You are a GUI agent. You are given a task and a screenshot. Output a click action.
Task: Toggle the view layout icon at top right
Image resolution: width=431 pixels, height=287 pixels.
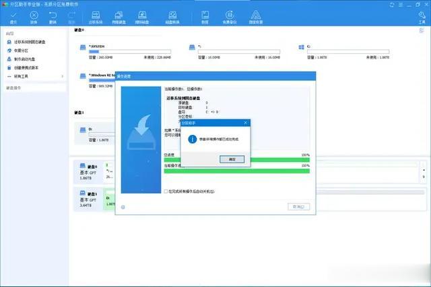coord(422,30)
